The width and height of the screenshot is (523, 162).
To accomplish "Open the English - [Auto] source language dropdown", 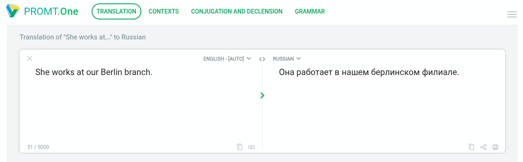I will tap(227, 59).
